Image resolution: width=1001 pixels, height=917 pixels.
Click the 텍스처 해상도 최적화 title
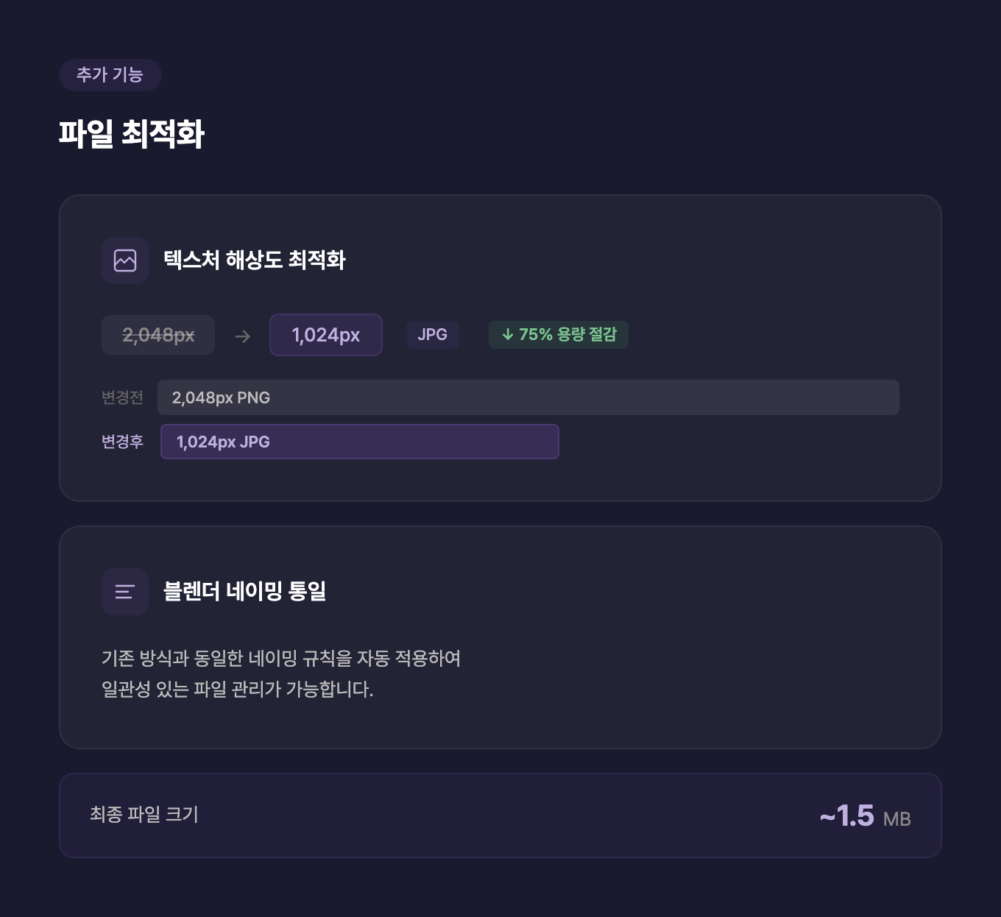tap(255, 260)
